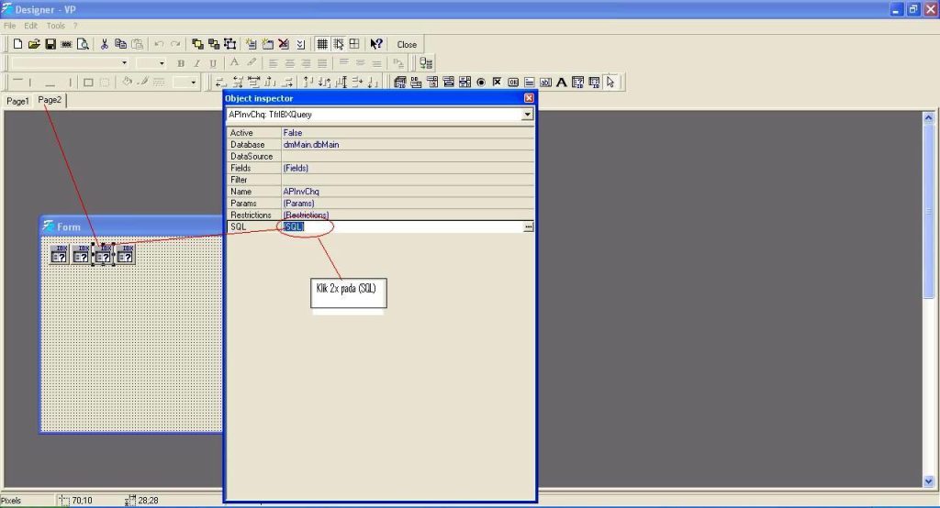The image size is (940, 508).
Task: Open the ? help menu
Action: tap(75, 26)
